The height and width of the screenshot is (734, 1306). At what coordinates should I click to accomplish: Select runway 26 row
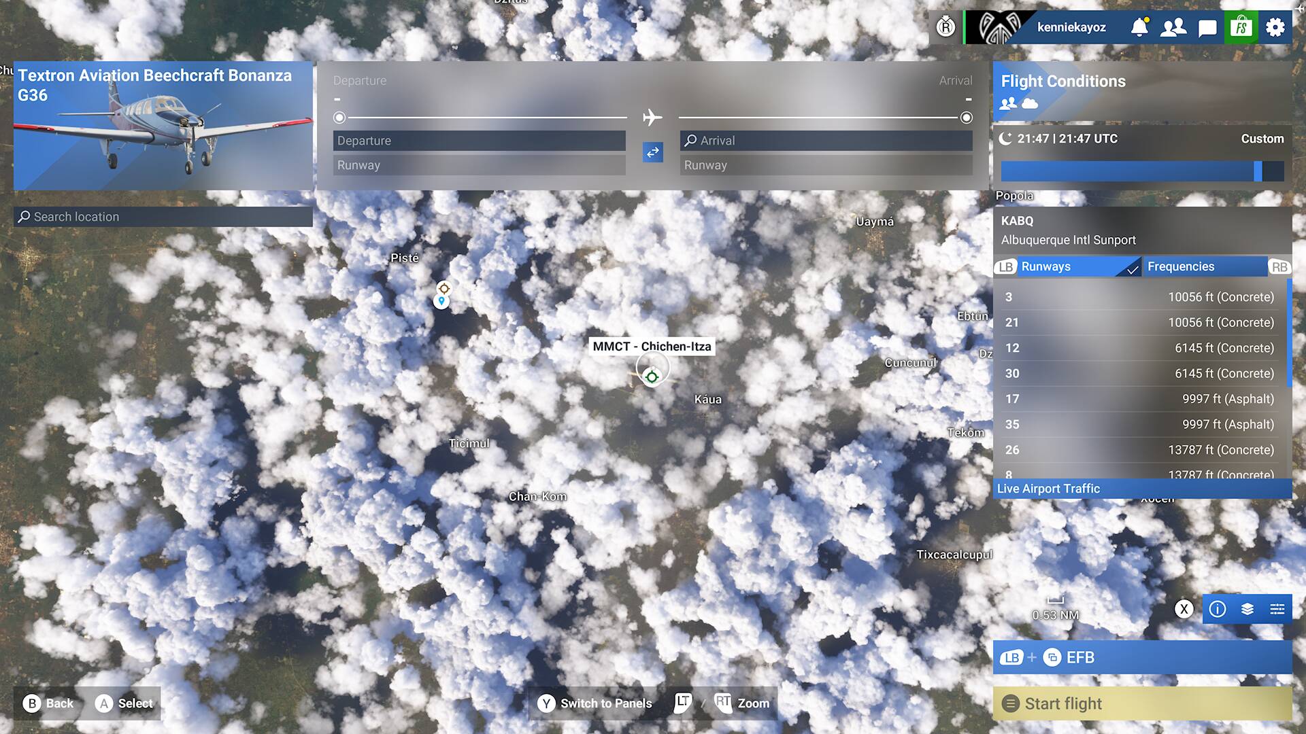point(1140,450)
